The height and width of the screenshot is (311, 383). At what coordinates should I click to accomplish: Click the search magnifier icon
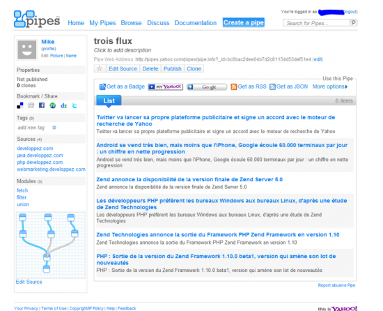[x=354, y=23]
